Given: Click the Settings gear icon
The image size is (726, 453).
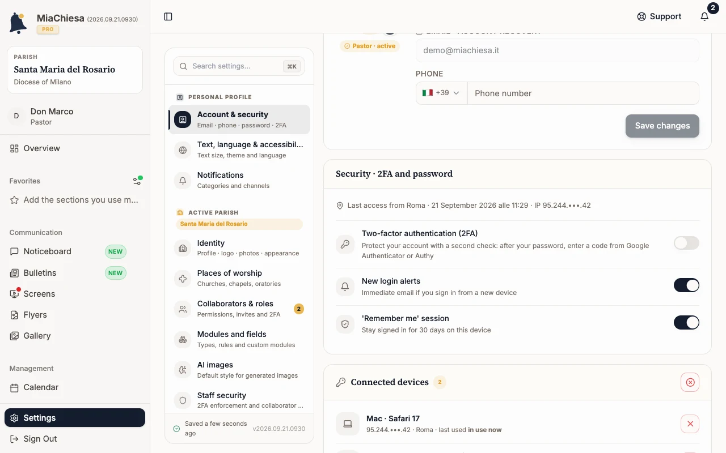Looking at the screenshot, I should click(x=14, y=418).
